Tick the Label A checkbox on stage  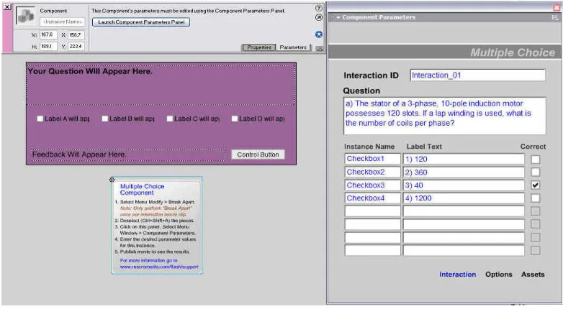pyautogui.click(x=40, y=119)
